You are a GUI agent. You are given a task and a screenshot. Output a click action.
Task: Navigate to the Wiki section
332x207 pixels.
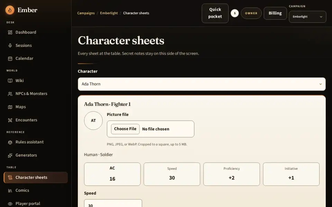click(36, 81)
